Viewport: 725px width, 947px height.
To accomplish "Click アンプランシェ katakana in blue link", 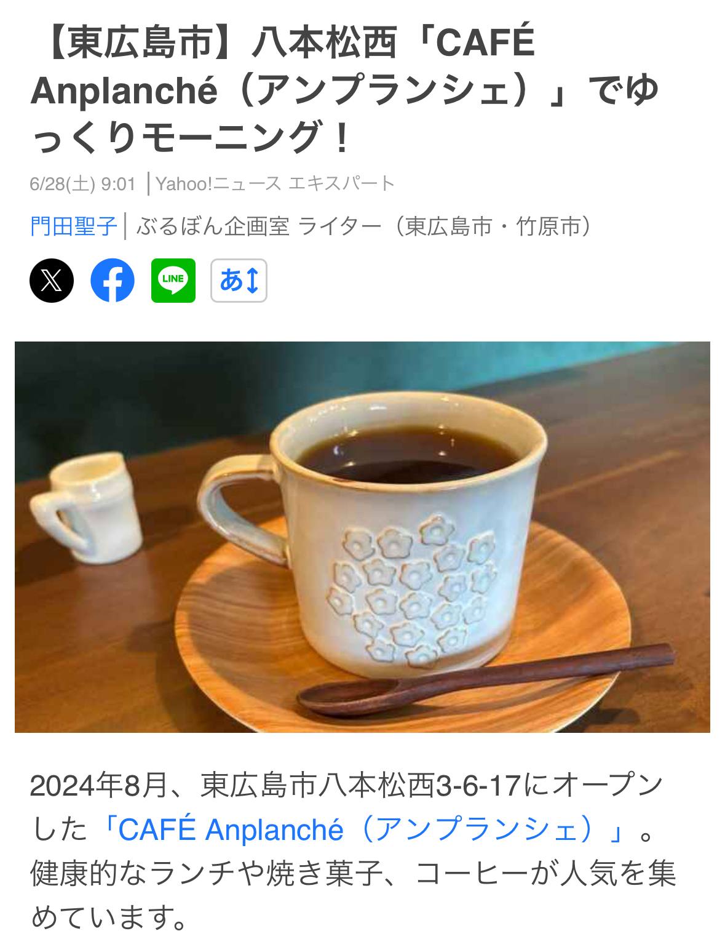I will coord(486,829).
